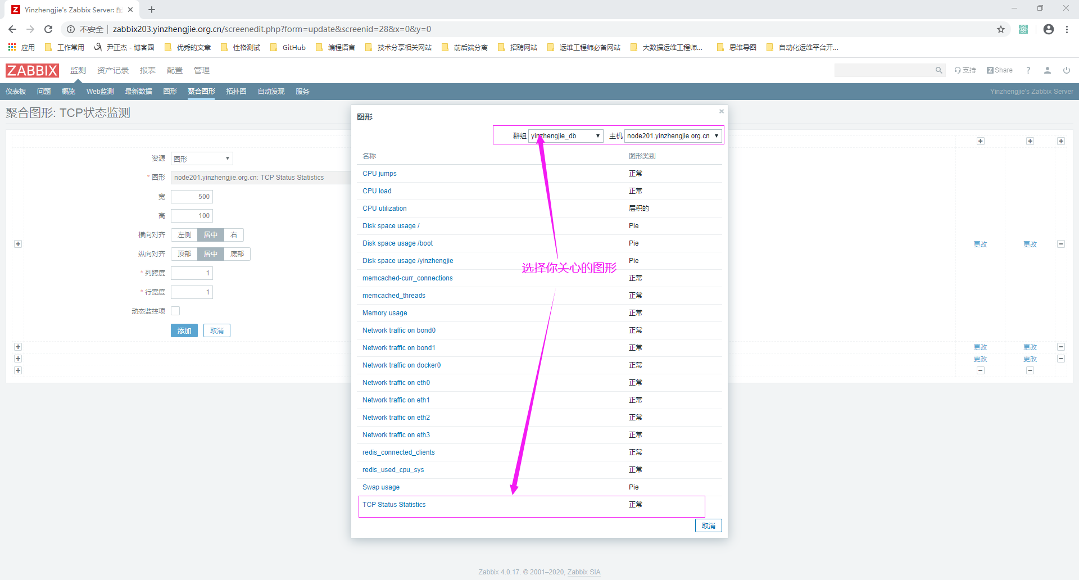Image resolution: width=1079 pixels, height=580 pixels.
Task: Click the logout power icon
Action: [x=1066, y=70]
